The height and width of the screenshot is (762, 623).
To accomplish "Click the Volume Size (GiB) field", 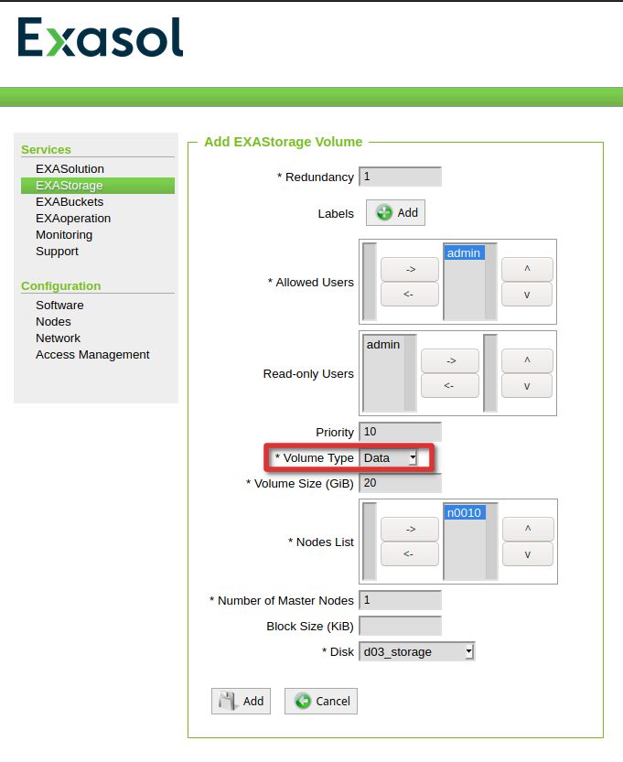I will coord(400,483).
